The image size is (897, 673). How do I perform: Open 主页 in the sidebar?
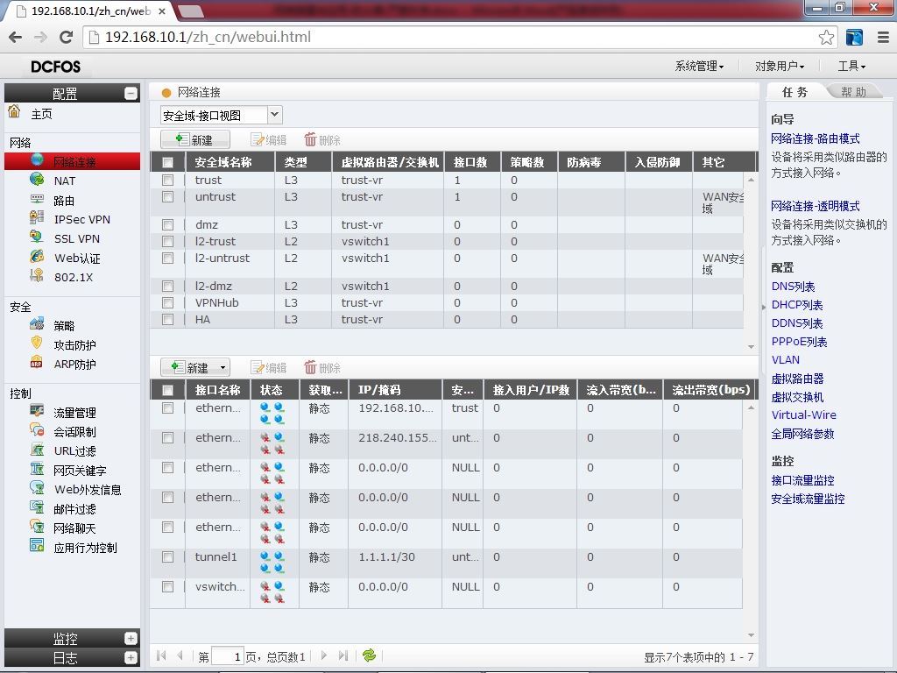click(41, 114)
